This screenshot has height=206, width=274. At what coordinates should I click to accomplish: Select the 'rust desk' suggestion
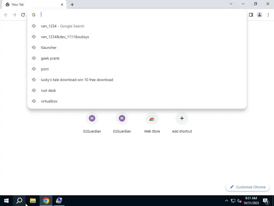(137, 90)
